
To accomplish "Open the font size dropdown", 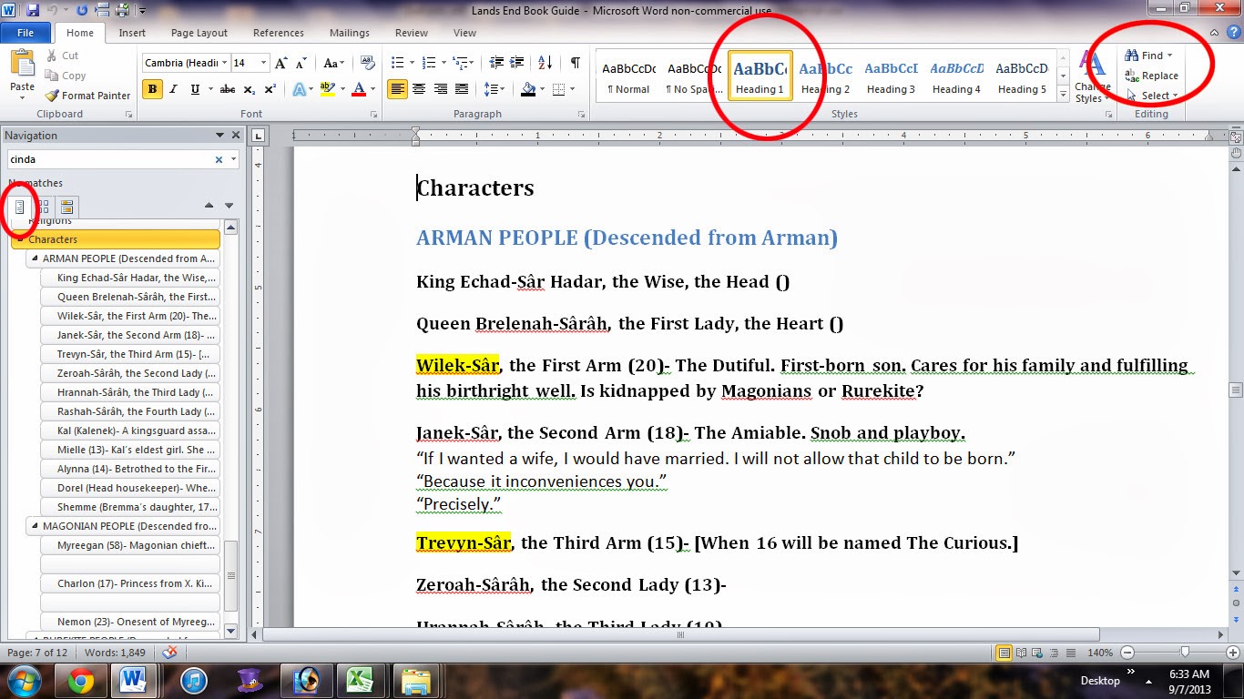I will (264, 63).
